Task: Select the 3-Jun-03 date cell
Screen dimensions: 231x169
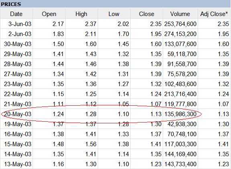Action: [x=16, y=24]
